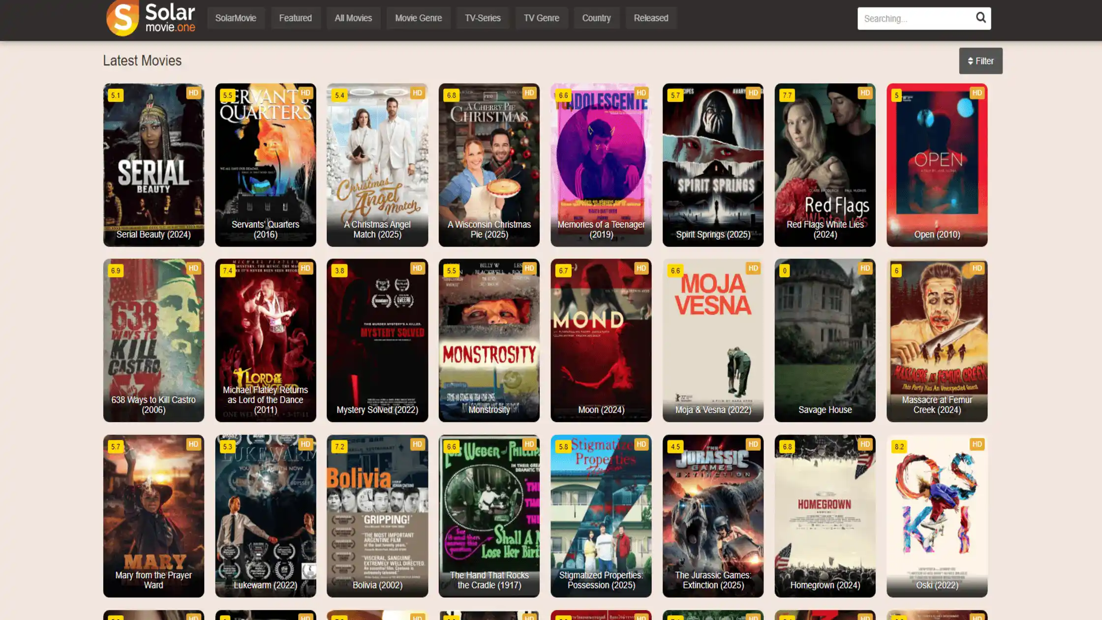
Task: Select the TV Genre navigation item
Action: (x=542, y=18)
